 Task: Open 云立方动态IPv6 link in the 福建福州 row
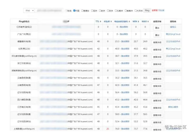[173, 42]
